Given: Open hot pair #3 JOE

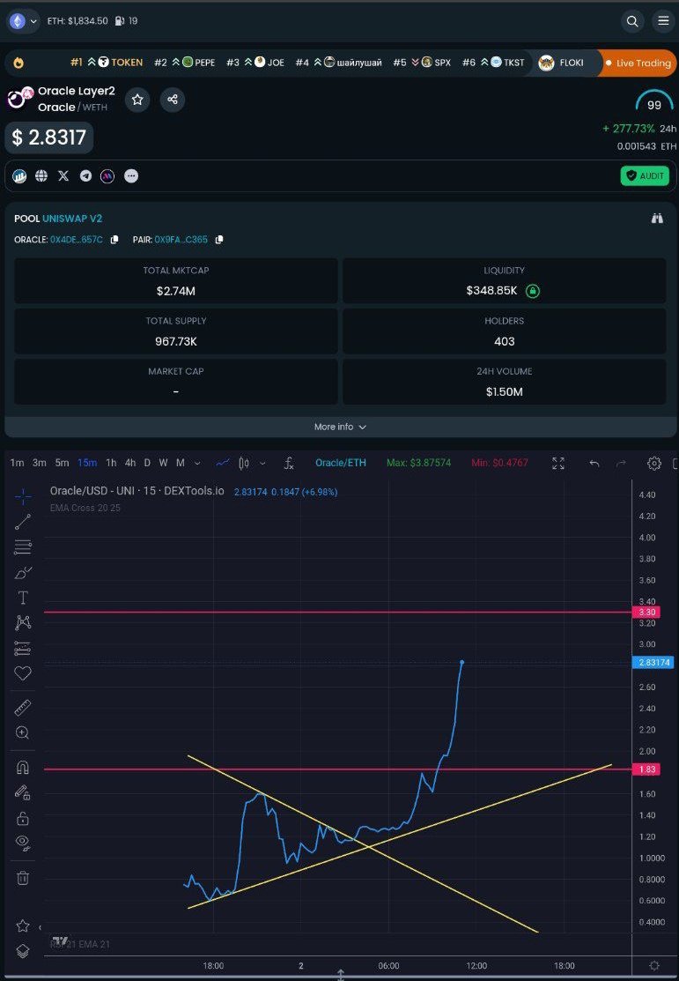Looking at the screenshot, I should (255, 63).
